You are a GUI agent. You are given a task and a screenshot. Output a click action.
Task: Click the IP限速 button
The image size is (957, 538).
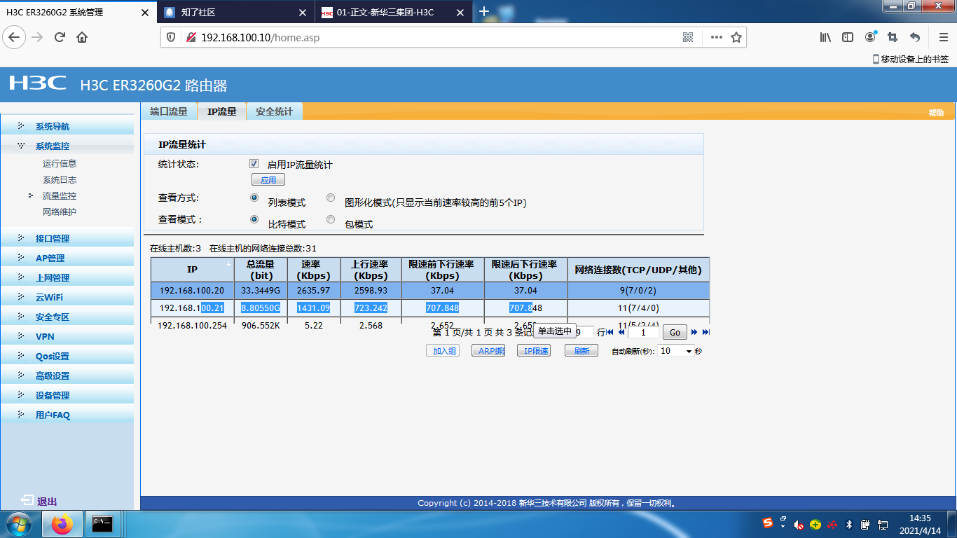537,351
